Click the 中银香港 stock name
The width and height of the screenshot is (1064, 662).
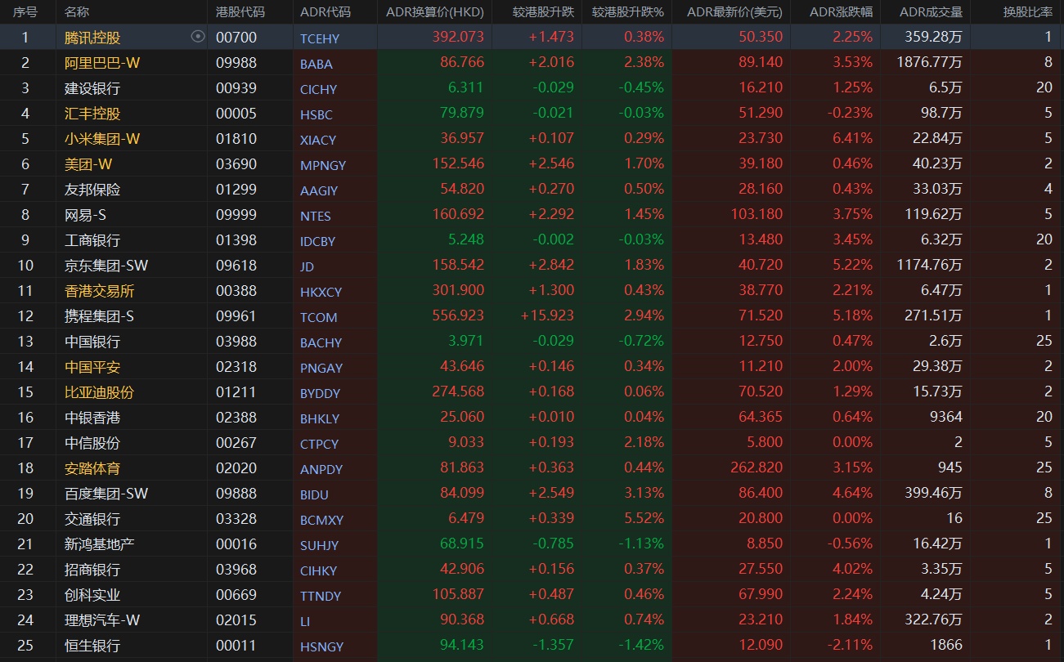click(92, 418)
